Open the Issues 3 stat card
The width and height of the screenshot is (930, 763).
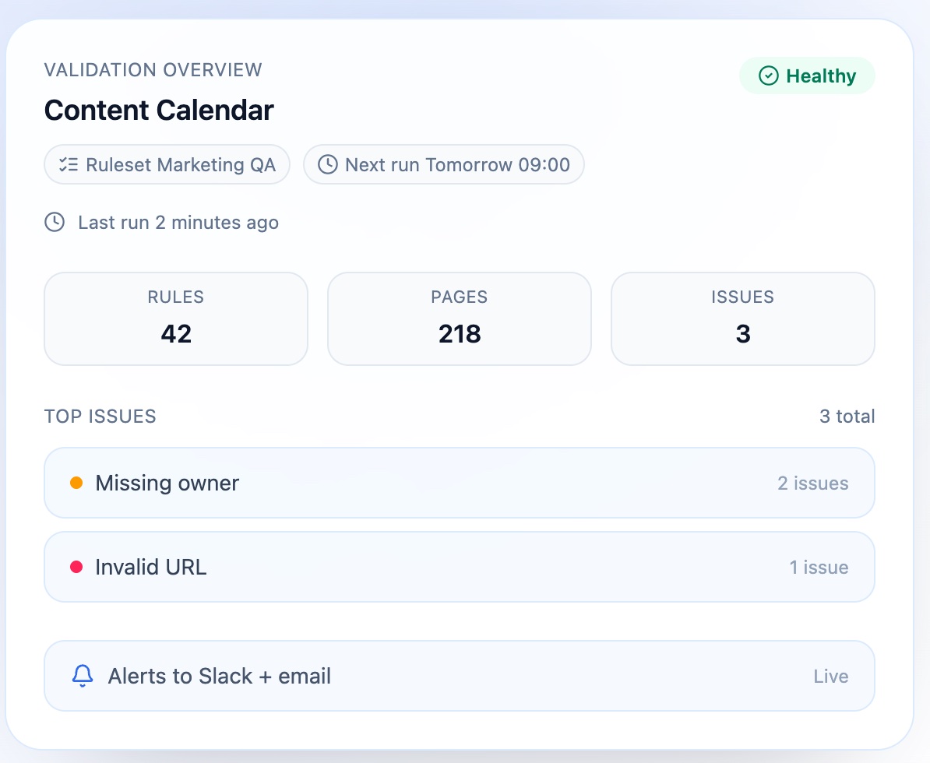(743, 318)
